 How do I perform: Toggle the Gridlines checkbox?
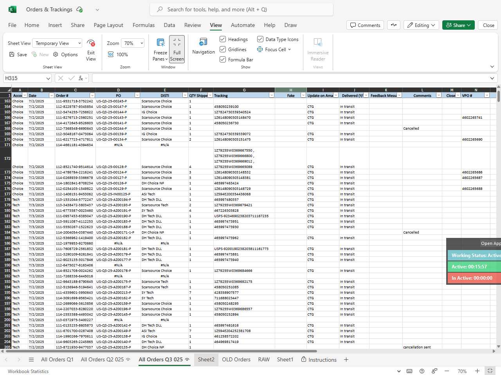[223, 49]
